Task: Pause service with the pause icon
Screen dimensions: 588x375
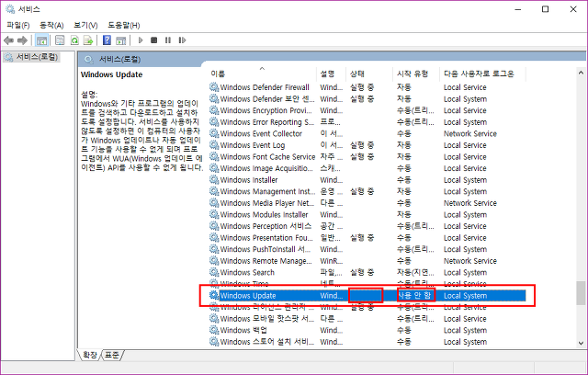Action: 167,40
